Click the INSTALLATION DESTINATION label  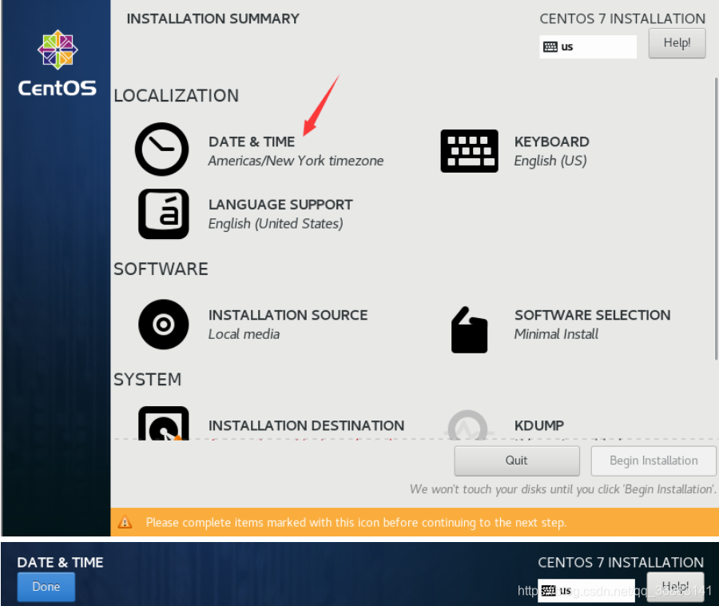306,425
